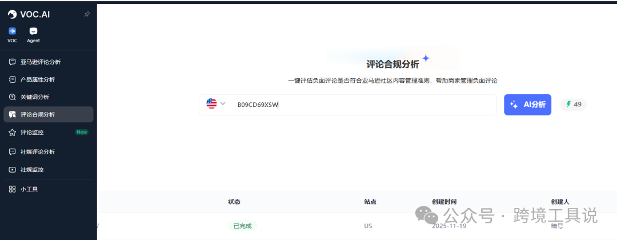Click the 产品属性分析 document icon
This screenshot has width=617, height=240.
[12, 79]
